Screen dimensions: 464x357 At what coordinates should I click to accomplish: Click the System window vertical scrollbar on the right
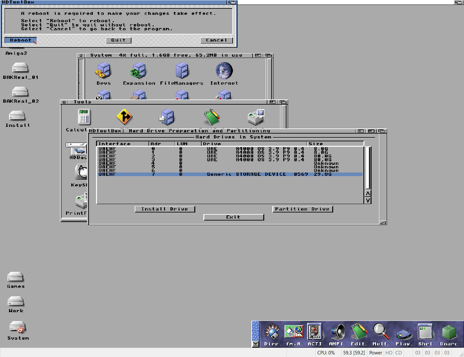(270, 78)
